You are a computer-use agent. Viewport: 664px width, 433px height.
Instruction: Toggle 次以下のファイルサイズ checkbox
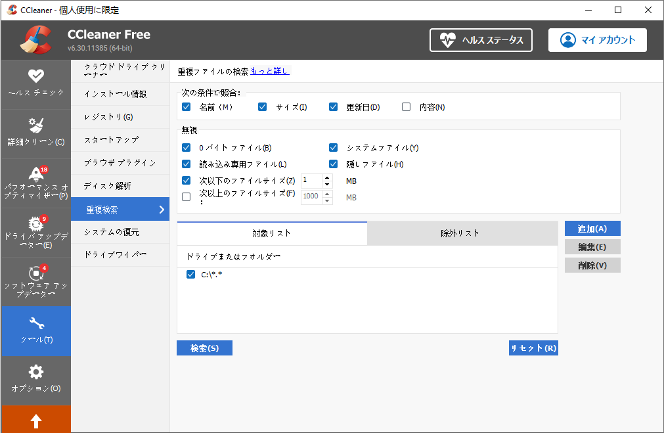187,181
